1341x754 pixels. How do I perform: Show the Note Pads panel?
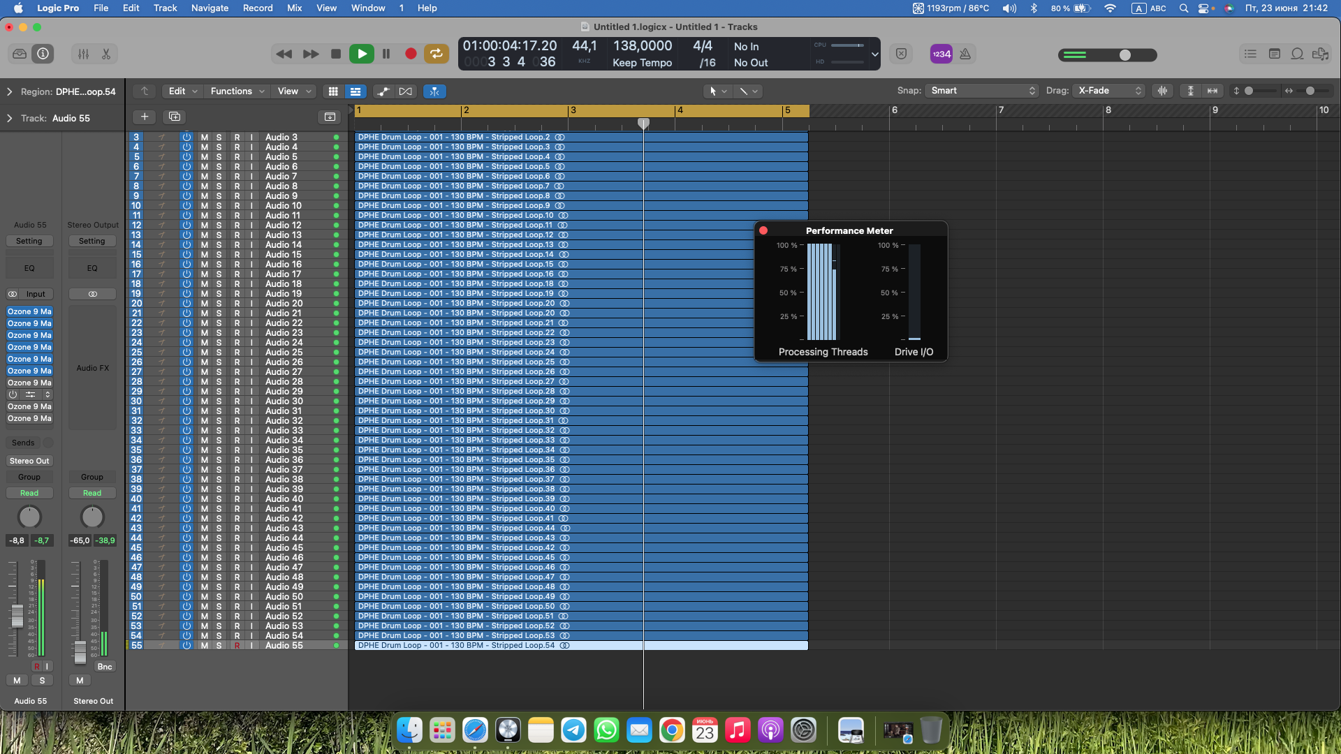click(x=1274, y=54)
